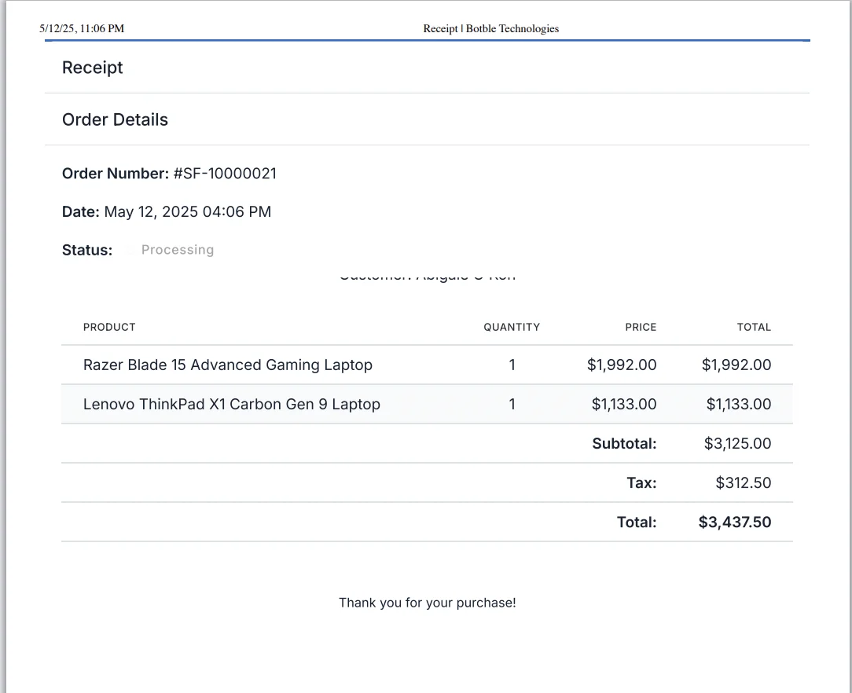The image size is (852, 693).
Task: Click the PRODUCT column header
Action: 109,327
